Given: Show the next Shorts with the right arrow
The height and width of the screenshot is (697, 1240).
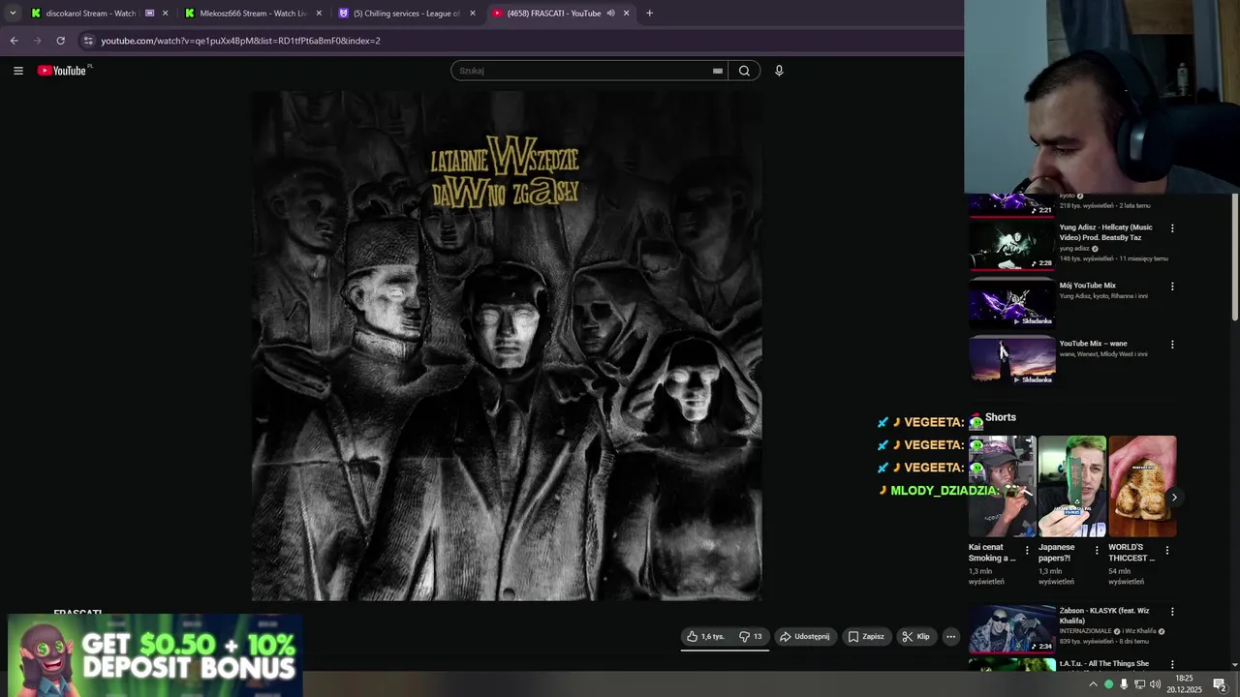Looking at the screenshot, I should [x=1174, y=498].
